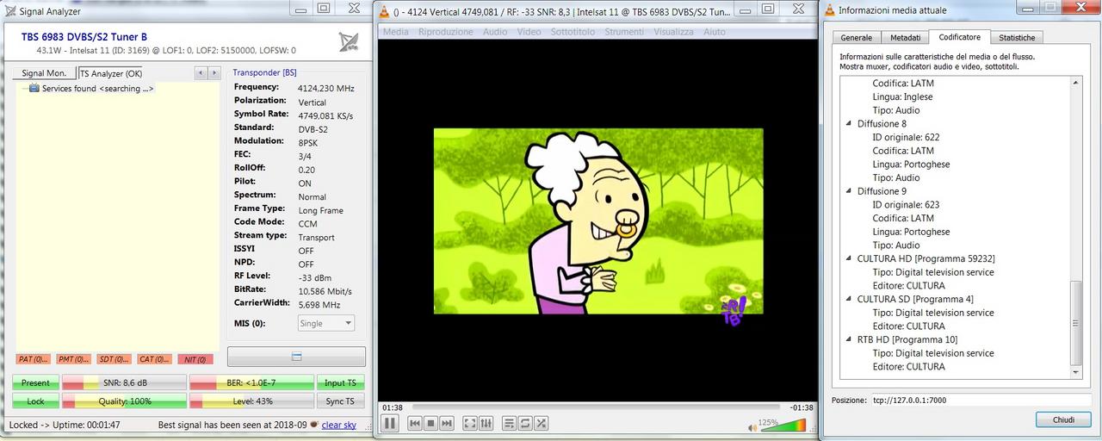Show the VLC playlist

(510, 423)
